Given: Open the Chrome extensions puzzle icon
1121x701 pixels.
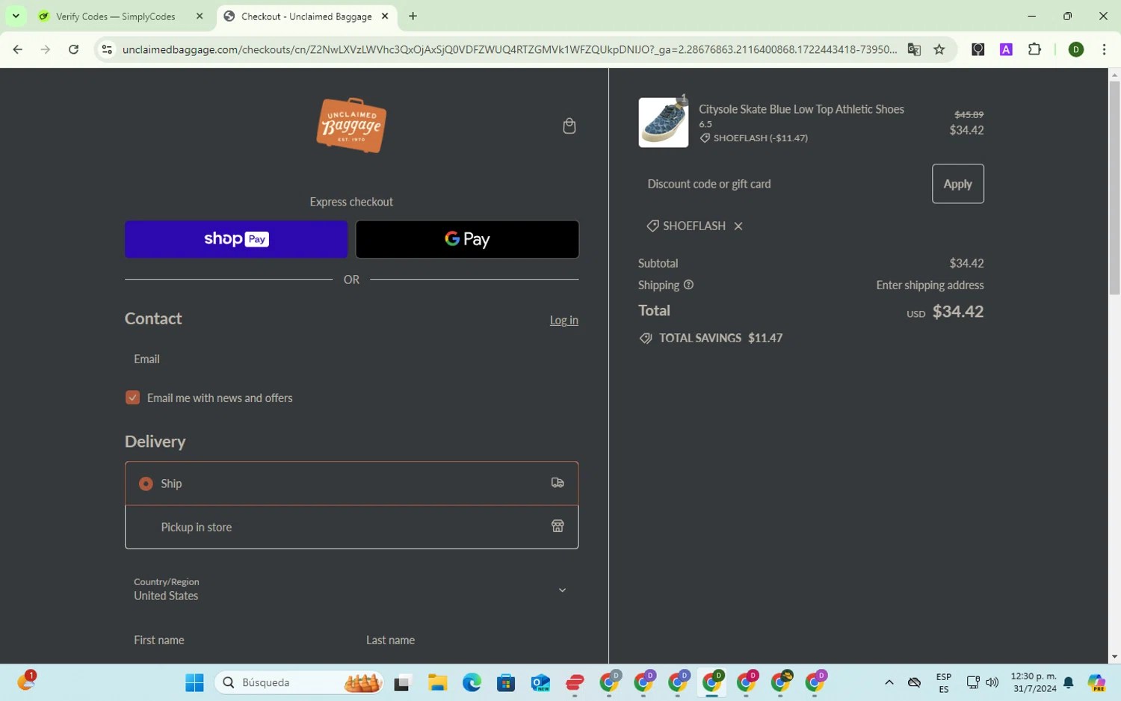Looking at the screenshot, I should tap(1034, 49).
